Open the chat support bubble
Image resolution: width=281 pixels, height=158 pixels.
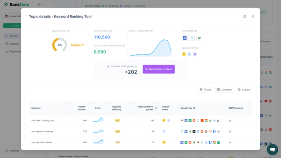click(x=273, y=150)
